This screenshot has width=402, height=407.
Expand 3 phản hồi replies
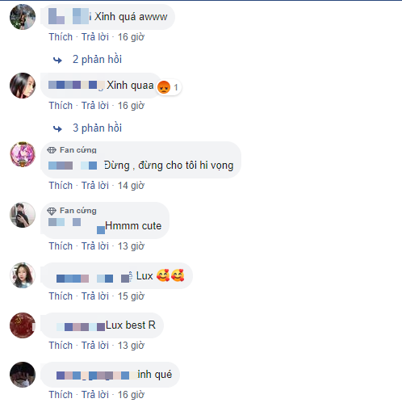97,128
